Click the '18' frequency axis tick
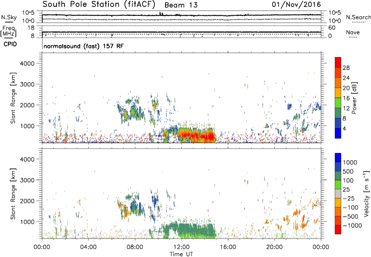Viewport: 371px width, 257px height. [31, 28]
